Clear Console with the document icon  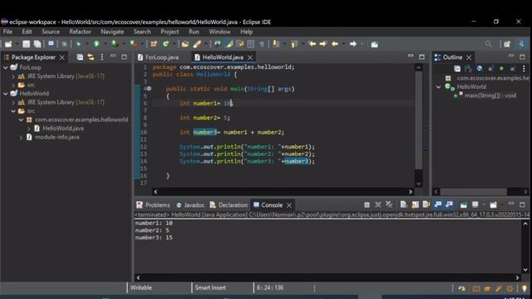click(403, 204)
